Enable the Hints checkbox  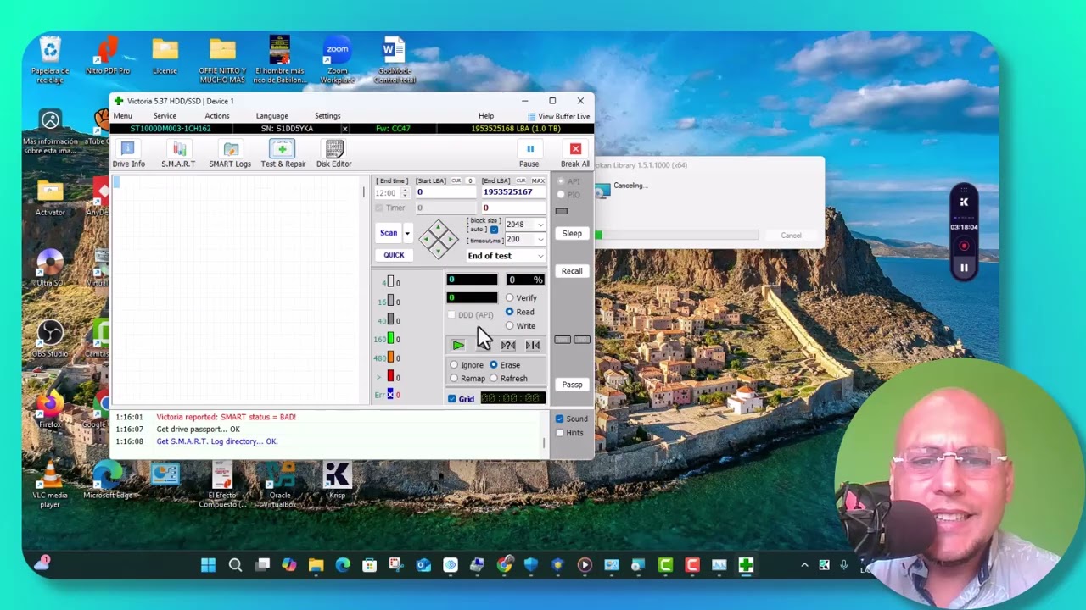[x=559, y=433]
